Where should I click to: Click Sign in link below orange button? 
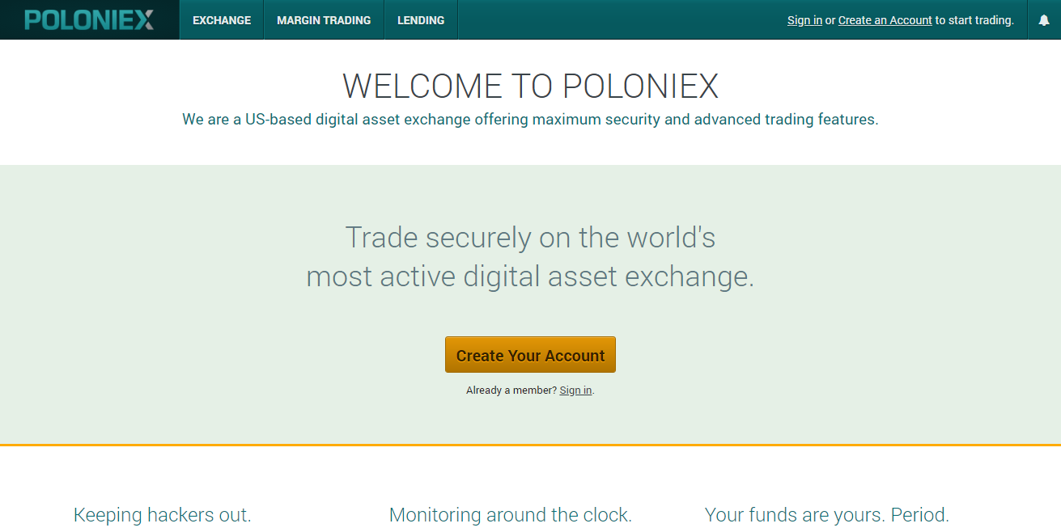click(575, 391)
